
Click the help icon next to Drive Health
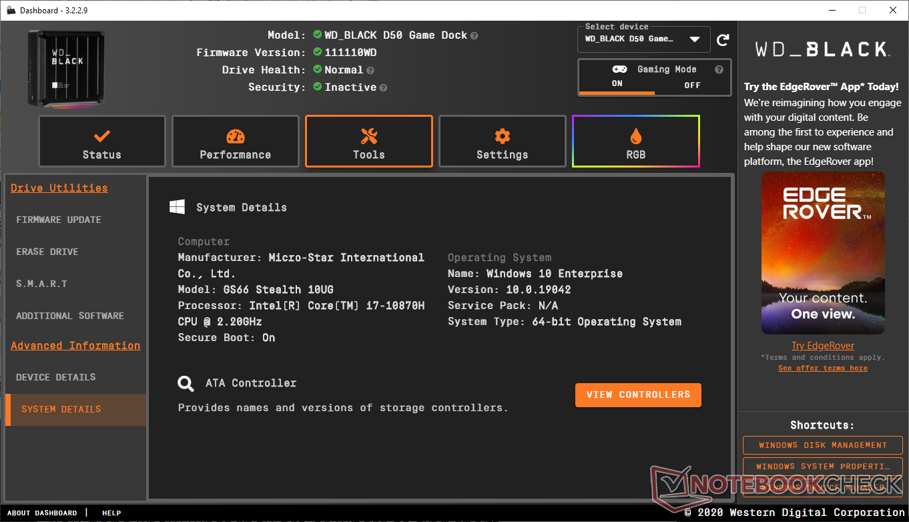(x=370, y=70)
